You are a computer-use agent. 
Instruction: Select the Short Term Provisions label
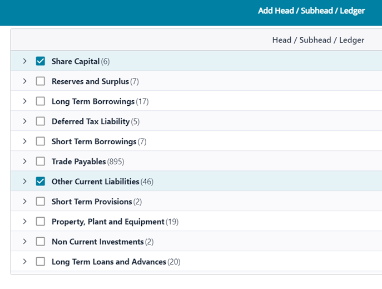pos(92,202)
